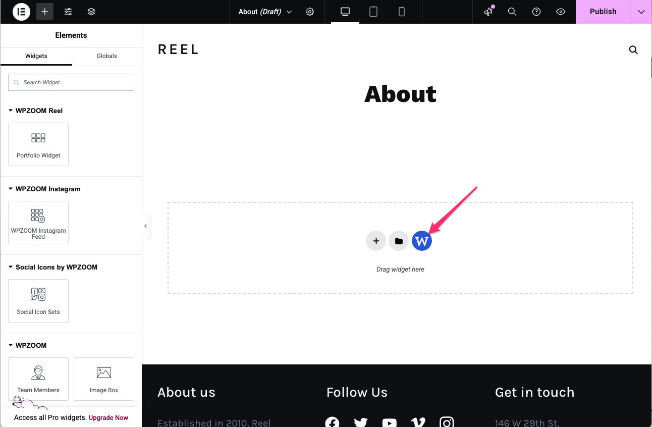Open the Publish options dropdown arrow
Image resolution: width=652 pixels, height=427 pixels.
[x=641, y=12]
